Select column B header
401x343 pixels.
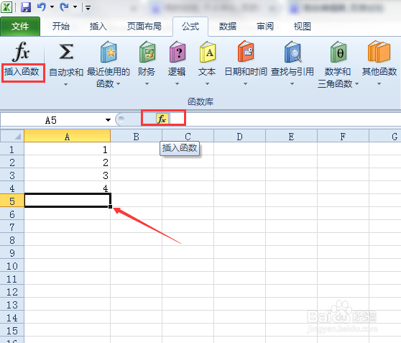137,136
